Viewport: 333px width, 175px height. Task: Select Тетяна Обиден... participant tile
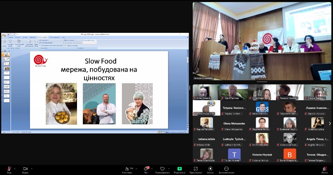318,155
